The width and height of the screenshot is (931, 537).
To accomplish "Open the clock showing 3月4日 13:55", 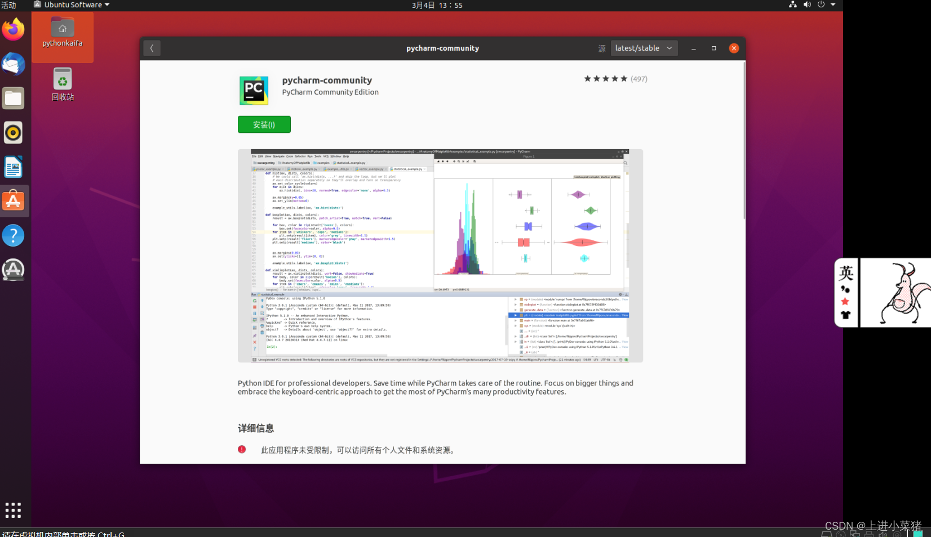I will tap(437, 5).
